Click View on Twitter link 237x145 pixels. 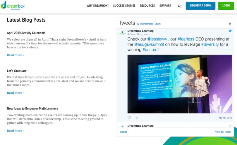[x=223, y=132]
